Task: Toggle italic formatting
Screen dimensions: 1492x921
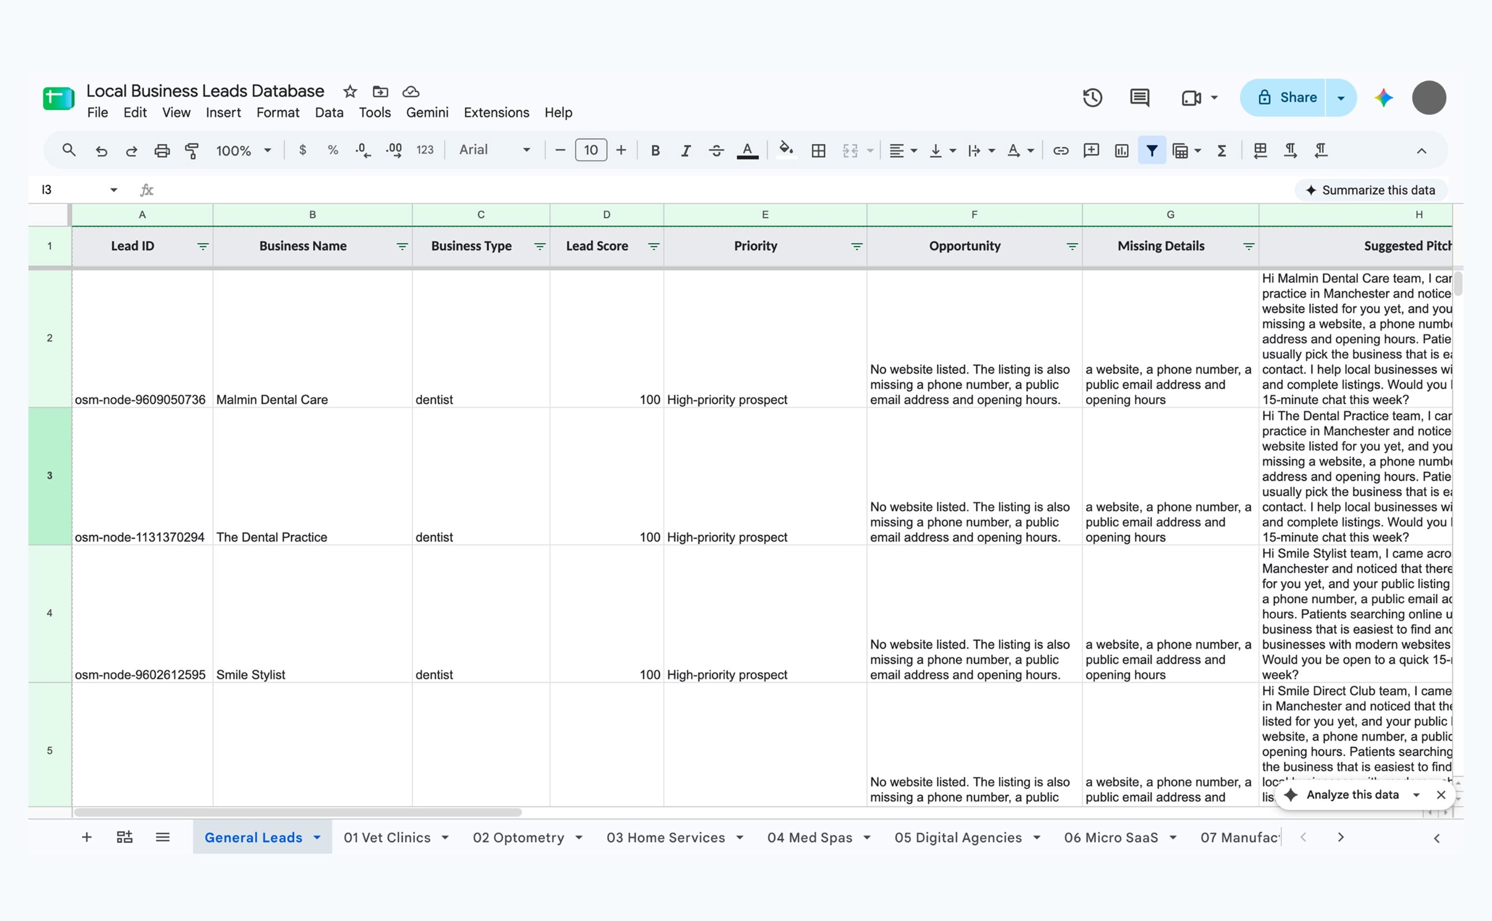Action: 686,151
